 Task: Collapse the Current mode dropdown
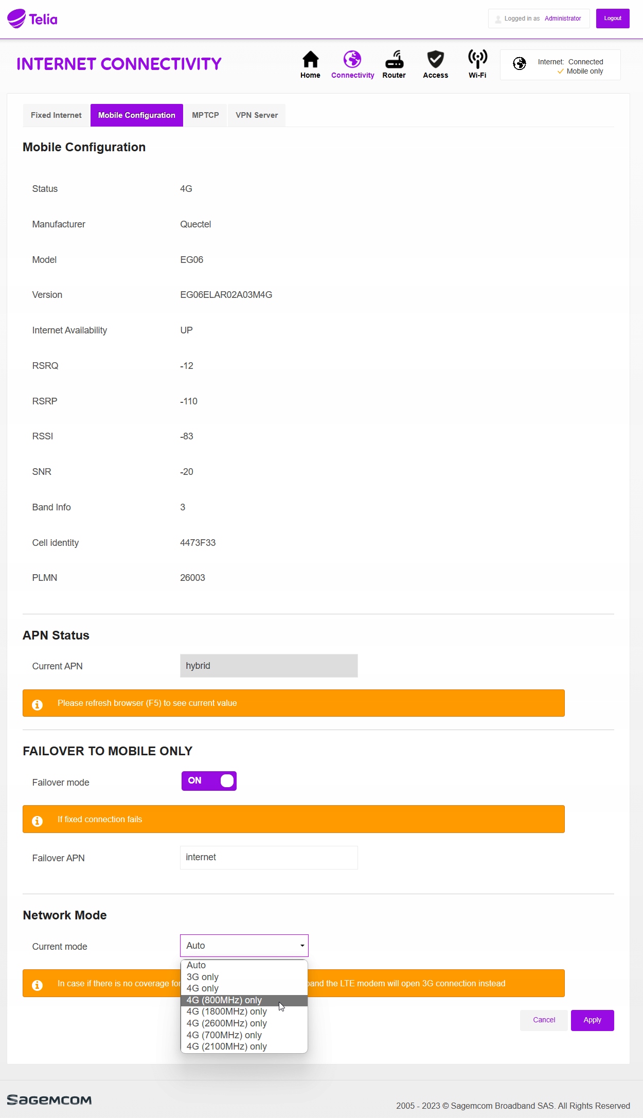(x=244, y=946)
